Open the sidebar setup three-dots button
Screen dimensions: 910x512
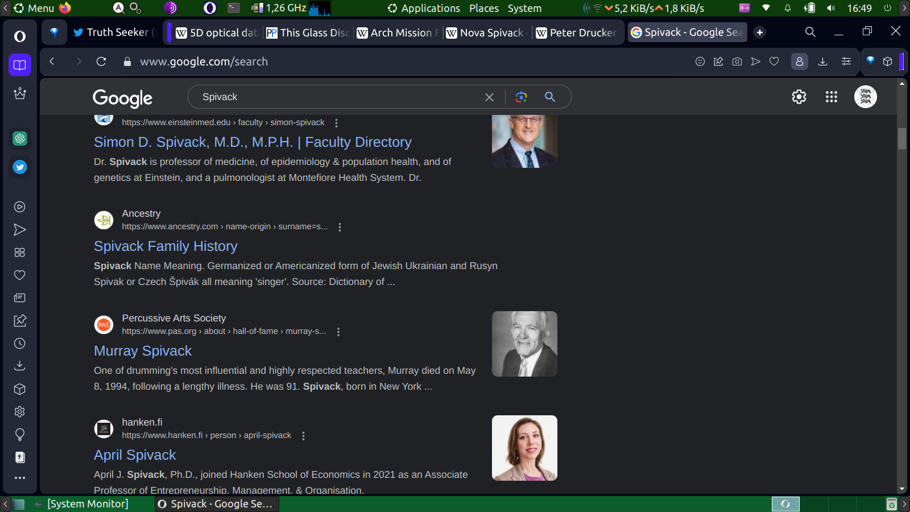20,478
